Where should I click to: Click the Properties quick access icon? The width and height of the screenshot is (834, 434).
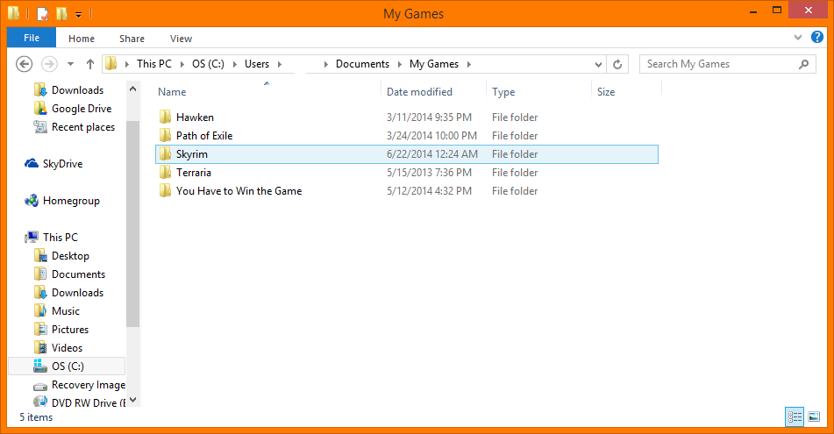tap(43, 14)
